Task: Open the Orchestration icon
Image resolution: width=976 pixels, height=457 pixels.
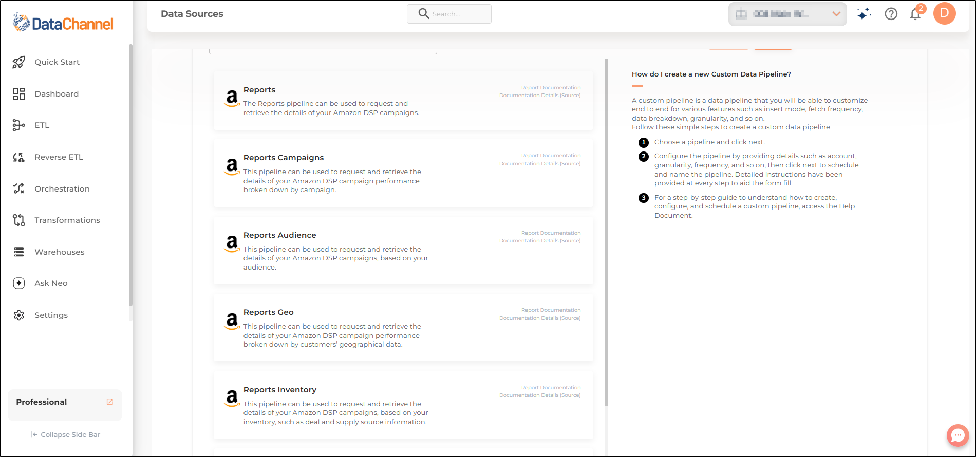Action: [x=19, y=188]
